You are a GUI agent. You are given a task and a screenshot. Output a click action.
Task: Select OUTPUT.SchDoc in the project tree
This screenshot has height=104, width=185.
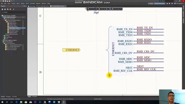click(14, 31)
